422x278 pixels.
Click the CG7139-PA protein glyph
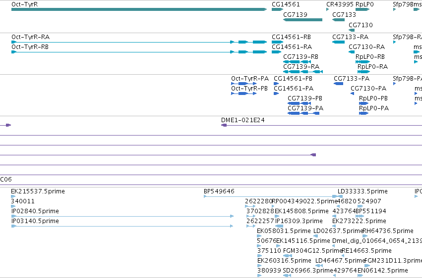[303, 113]
